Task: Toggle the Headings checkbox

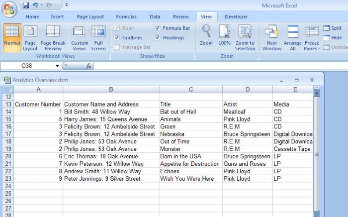Action: 158,37
